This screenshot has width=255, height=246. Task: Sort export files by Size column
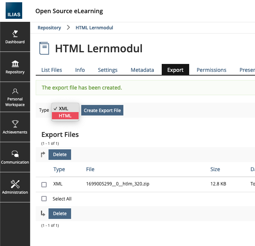(x=215, y=170)
